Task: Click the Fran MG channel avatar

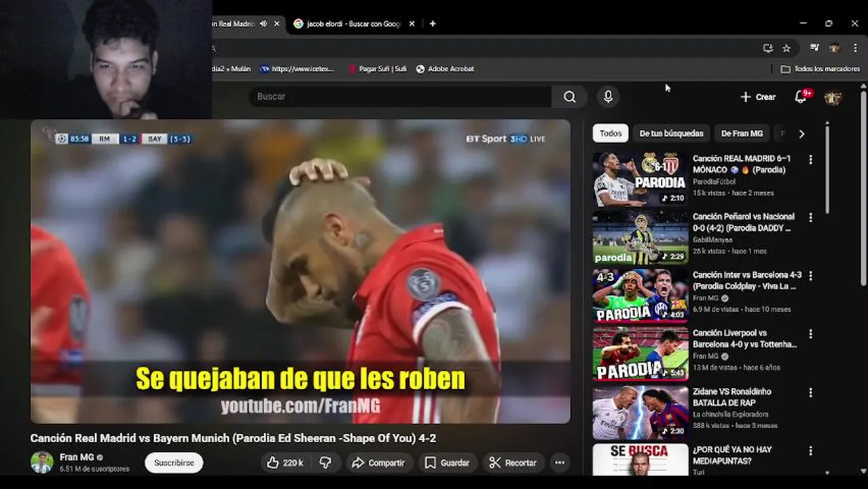Action: click(41, 463)
